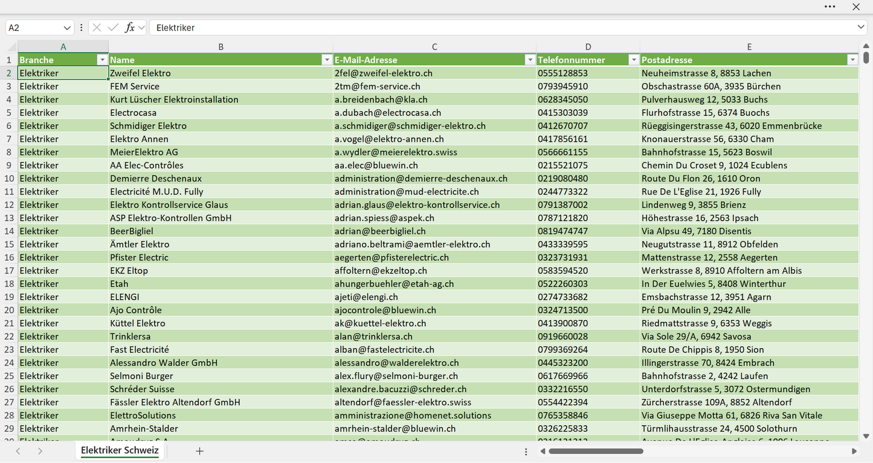This screenshot has width=873, height=463.
Task: Open the Insert Function fx button
Action: [129, 28]
